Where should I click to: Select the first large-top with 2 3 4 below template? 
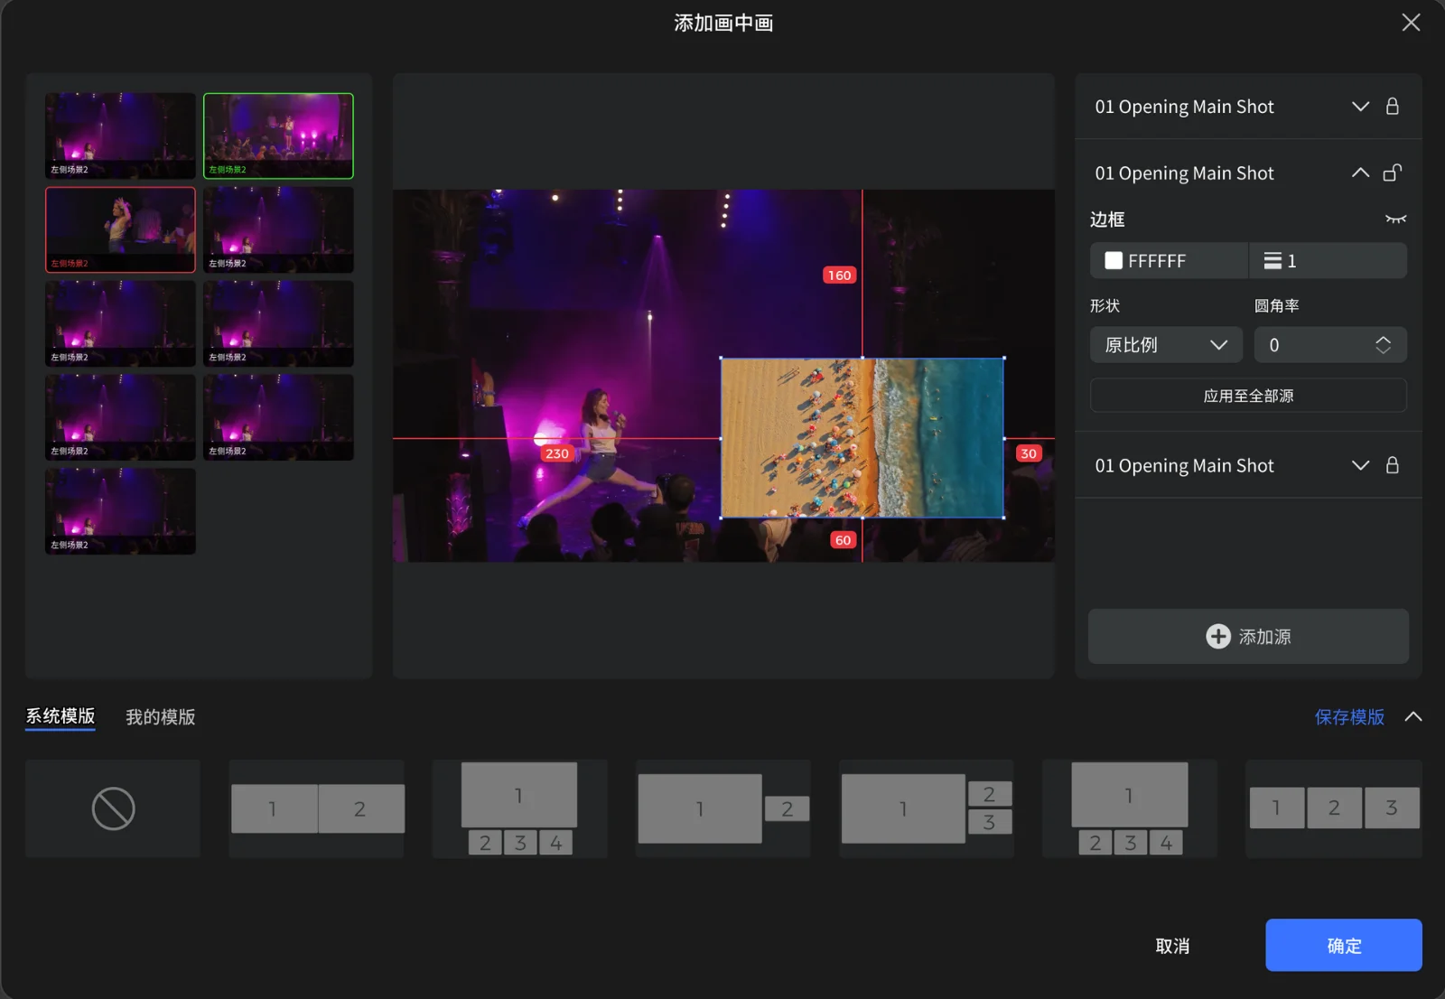tap(520, 808)
